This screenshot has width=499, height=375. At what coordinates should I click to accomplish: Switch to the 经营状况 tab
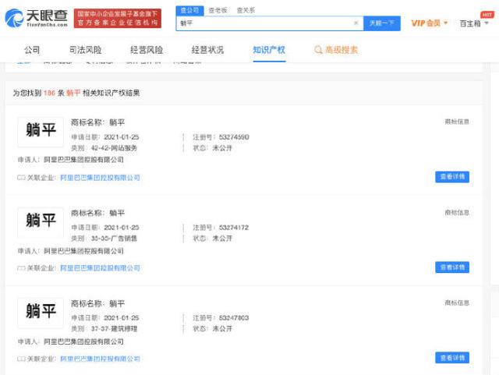(x=207, y=50)
